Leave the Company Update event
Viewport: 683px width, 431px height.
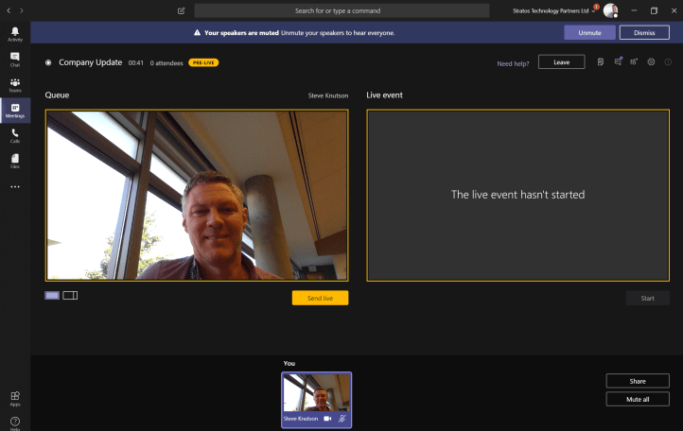click(562, 62)
